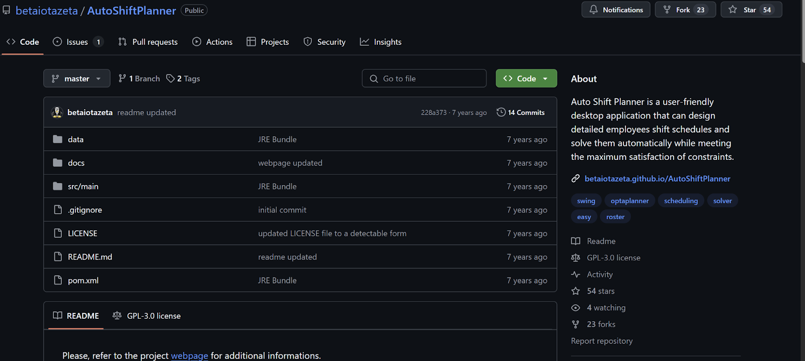The width and height of the screenshot is (805, 361).
Task: Select the optaplanner topic tag
Action: (630, 201)
